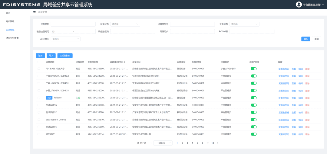Image resolution: width=327 pixels, height=154 pixels.
Task: Open the account menu caret beside 平台管理员
Action: 323,5
